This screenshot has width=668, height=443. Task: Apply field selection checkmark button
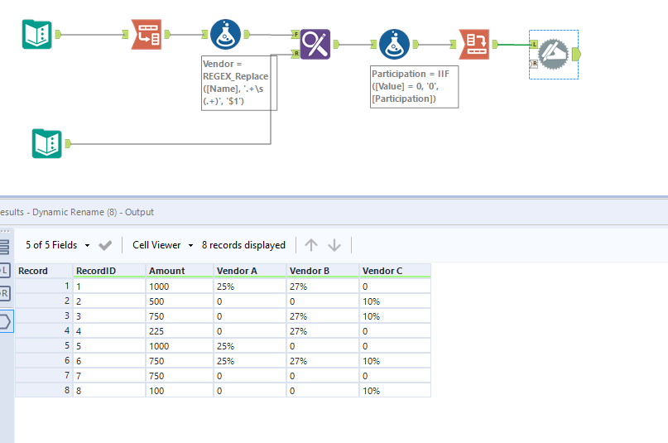click(x=105, y=245)
